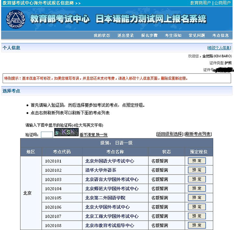Reserve seat at 北京外国语大学考试中心
The image size is (234, 230).
point(197,161)
